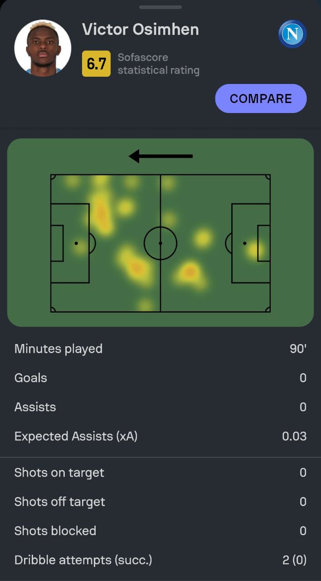
Task: Tap the Napoli club logo
Action: click(292, 34)
